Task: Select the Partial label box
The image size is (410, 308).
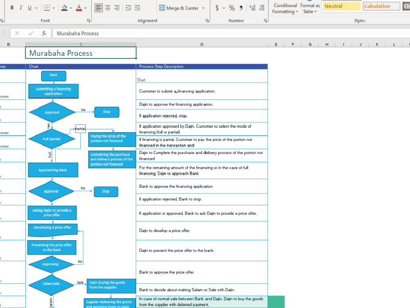Action: [80, 129]
